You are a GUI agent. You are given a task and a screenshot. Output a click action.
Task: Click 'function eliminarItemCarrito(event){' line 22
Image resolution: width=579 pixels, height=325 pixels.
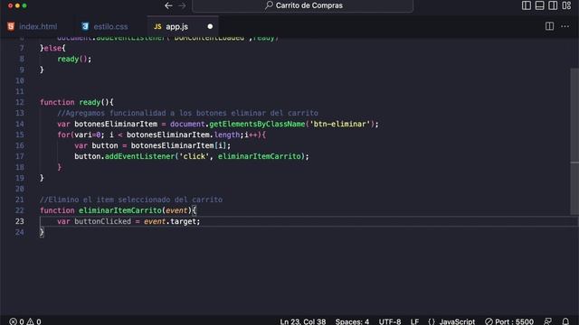(x=119, y=210)
